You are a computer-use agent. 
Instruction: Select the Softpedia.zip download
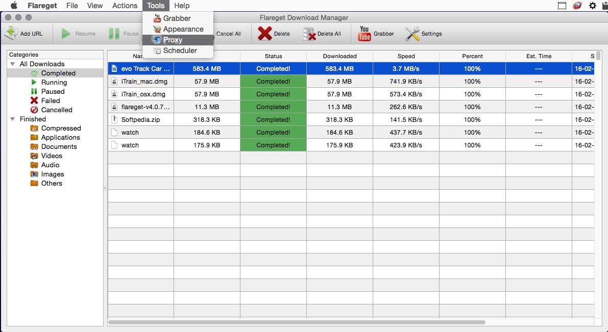[351, 120]
